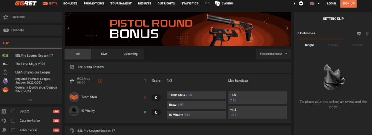Switch to the Live tab
Image resolution: width=372 pixels, height=135 pixels.
point(104,54)
